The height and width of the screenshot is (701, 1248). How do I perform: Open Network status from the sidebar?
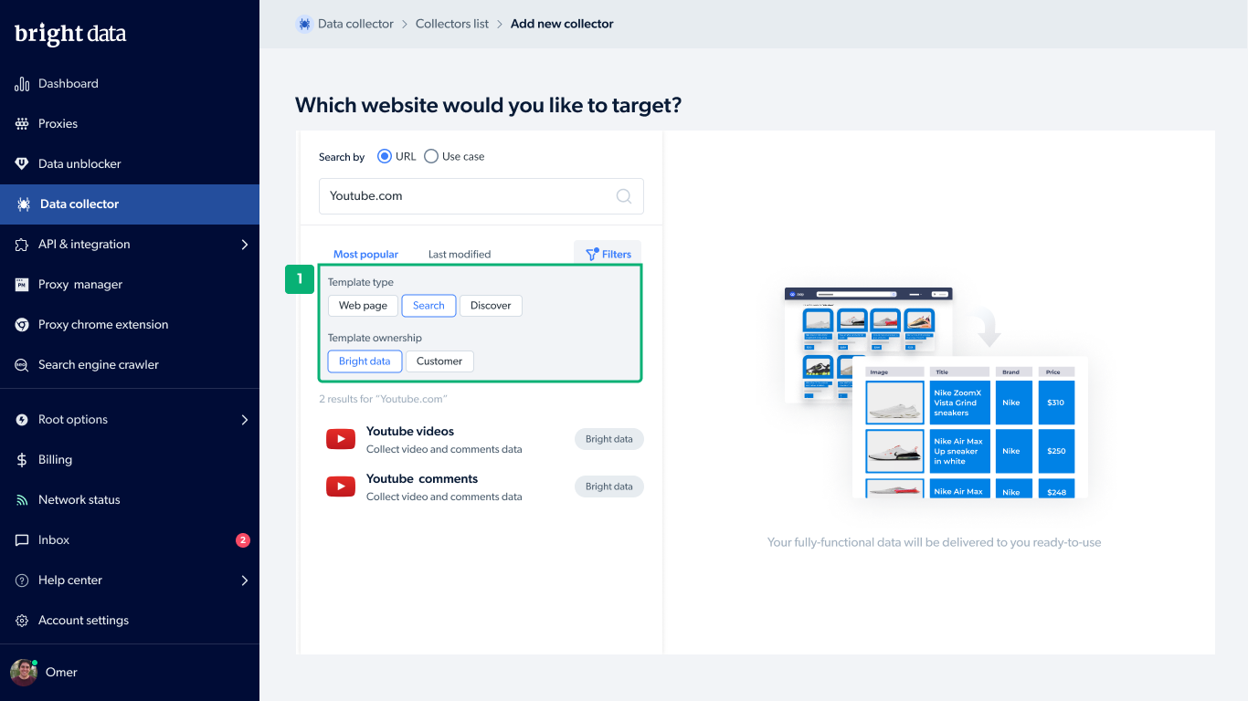[130, 500]
